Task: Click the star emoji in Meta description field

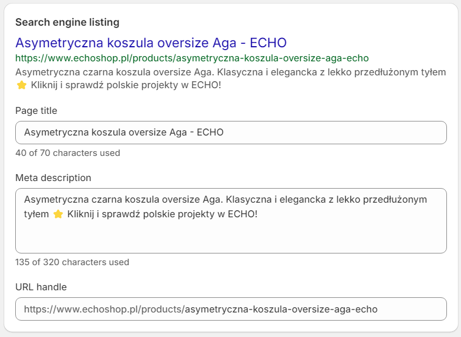Action: pos(58,214)
